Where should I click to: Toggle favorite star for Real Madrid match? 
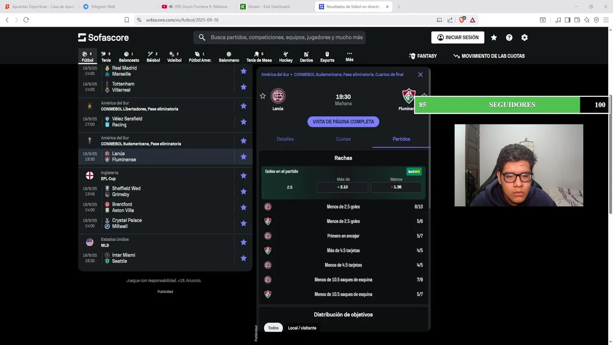[x=243, y=71]
